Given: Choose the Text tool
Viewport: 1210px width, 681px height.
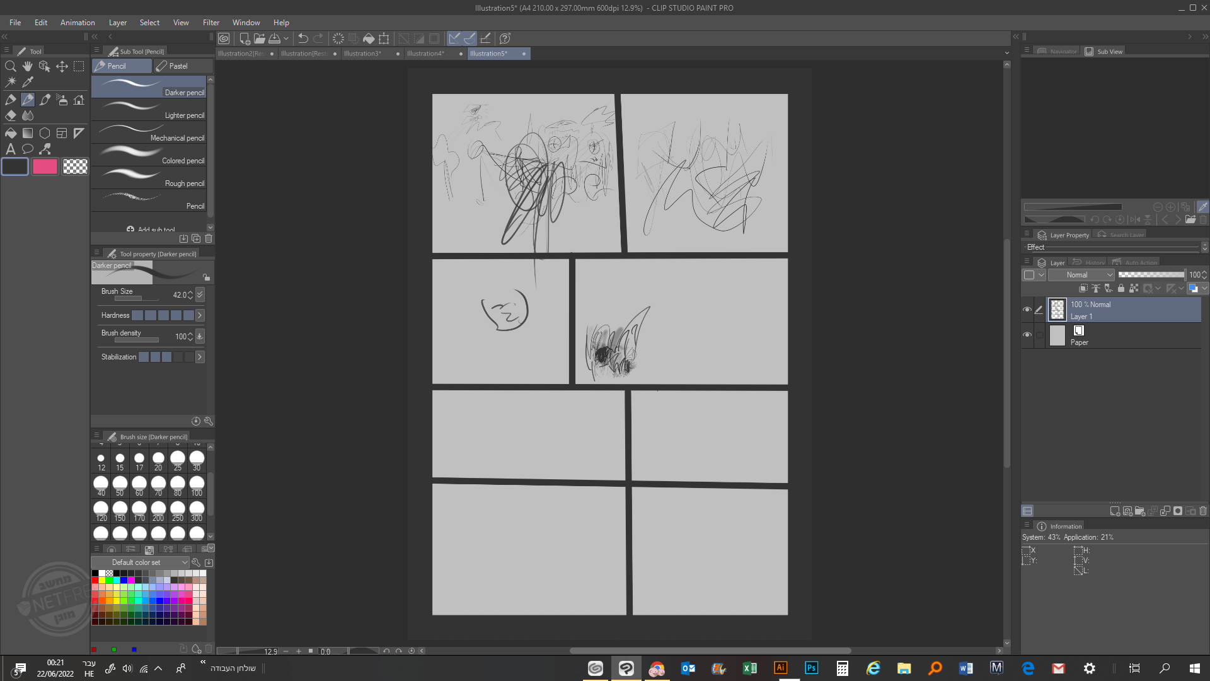Looking at the screenshot, I should (11, 149).
